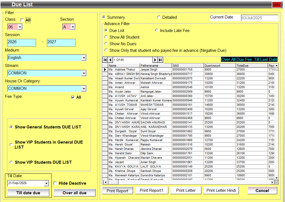Click 'Over All Due Fee. Till Last Date' label

(249, 60)
